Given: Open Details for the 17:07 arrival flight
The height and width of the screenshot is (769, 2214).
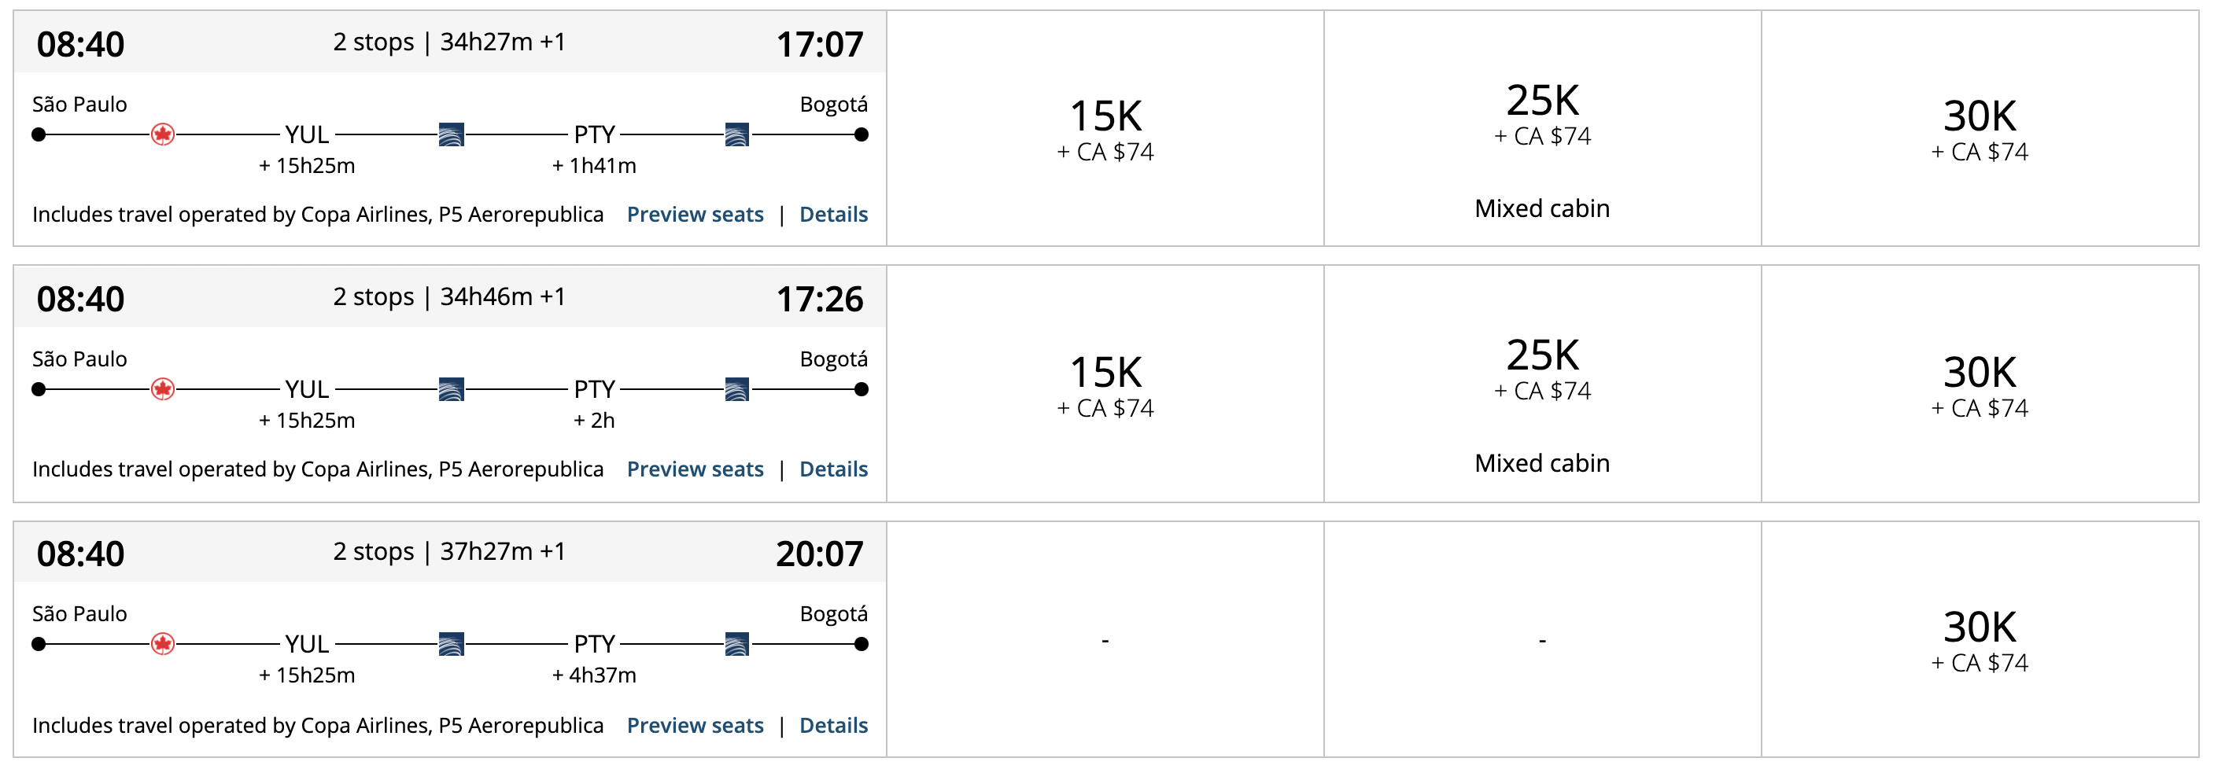Looking at the screenshot, I should (x=833, y=214).
